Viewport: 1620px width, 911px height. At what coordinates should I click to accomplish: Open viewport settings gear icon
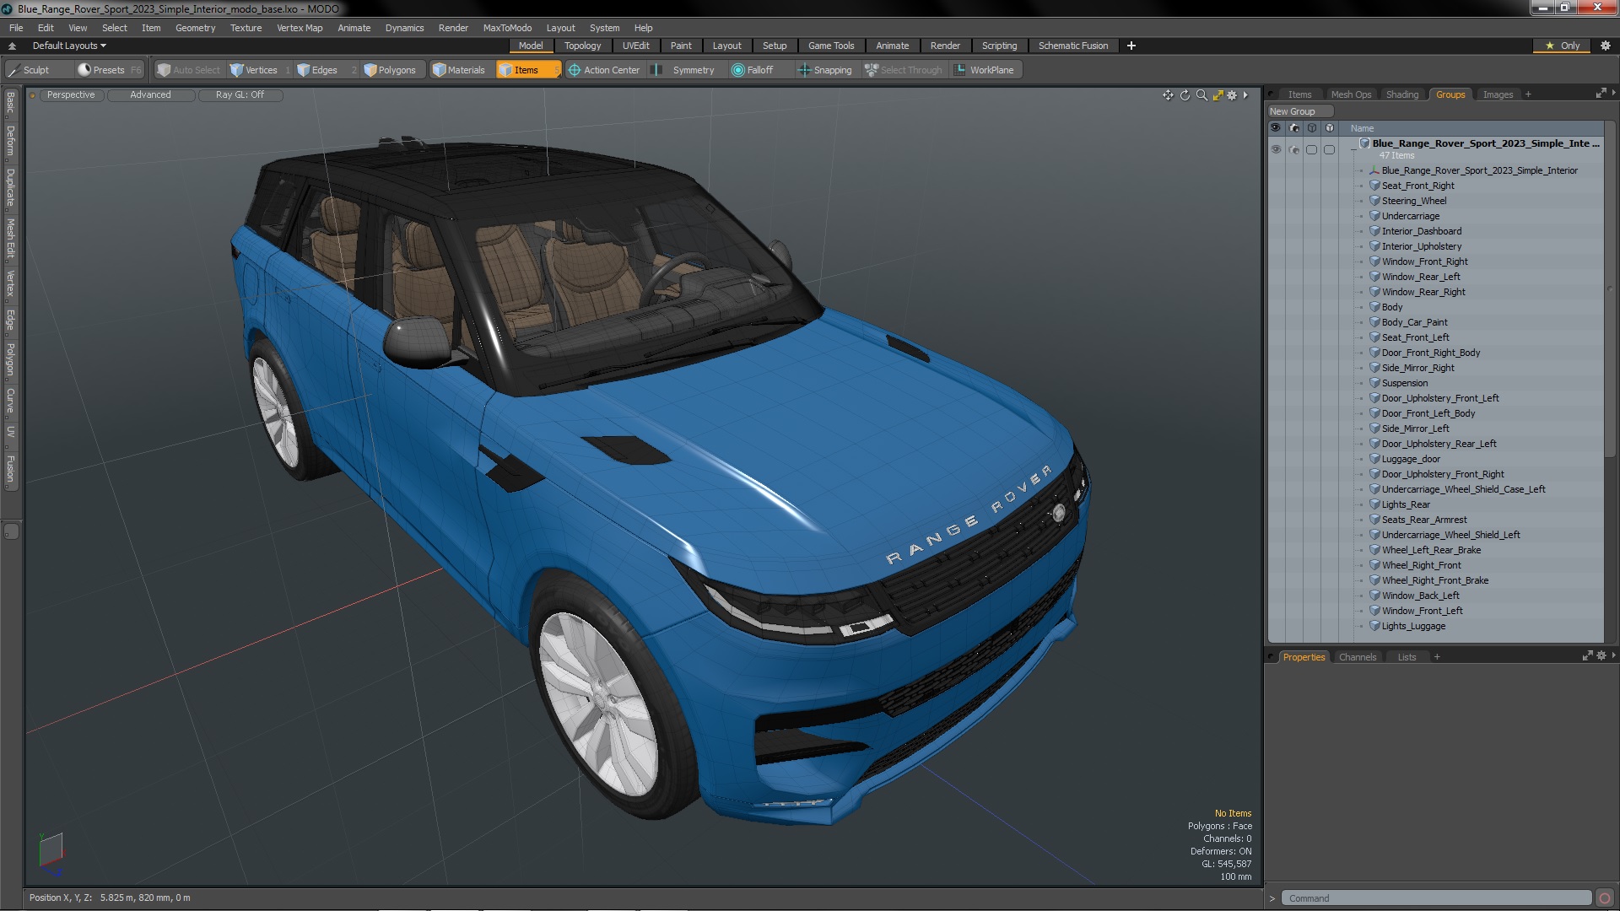[1232, 95]
